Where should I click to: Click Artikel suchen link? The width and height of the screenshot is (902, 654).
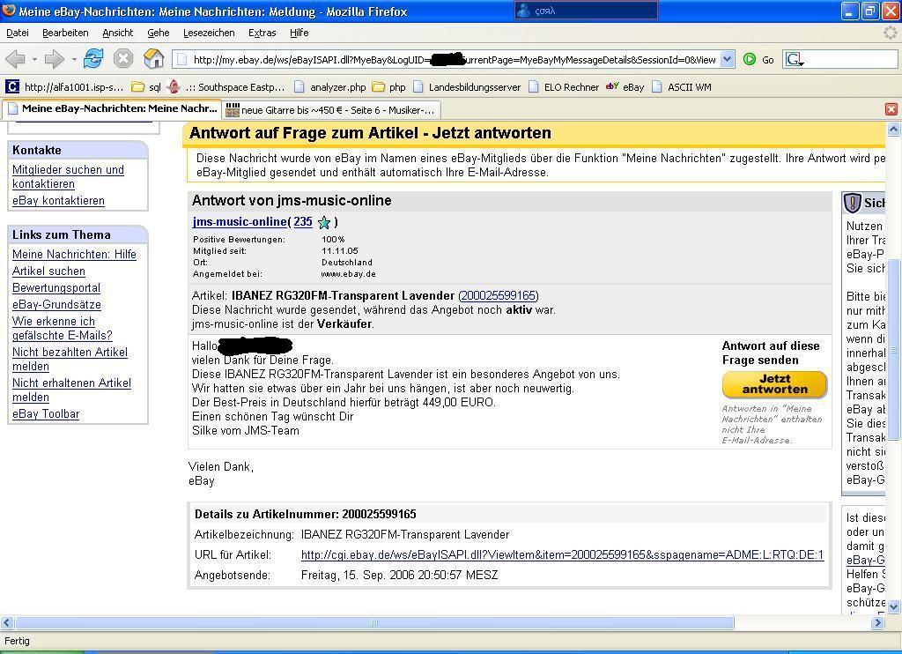48,271
